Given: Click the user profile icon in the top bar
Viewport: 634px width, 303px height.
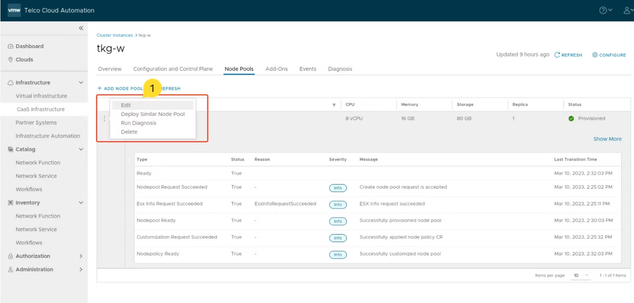Looking at the screenshot, I should coord(626,9).
